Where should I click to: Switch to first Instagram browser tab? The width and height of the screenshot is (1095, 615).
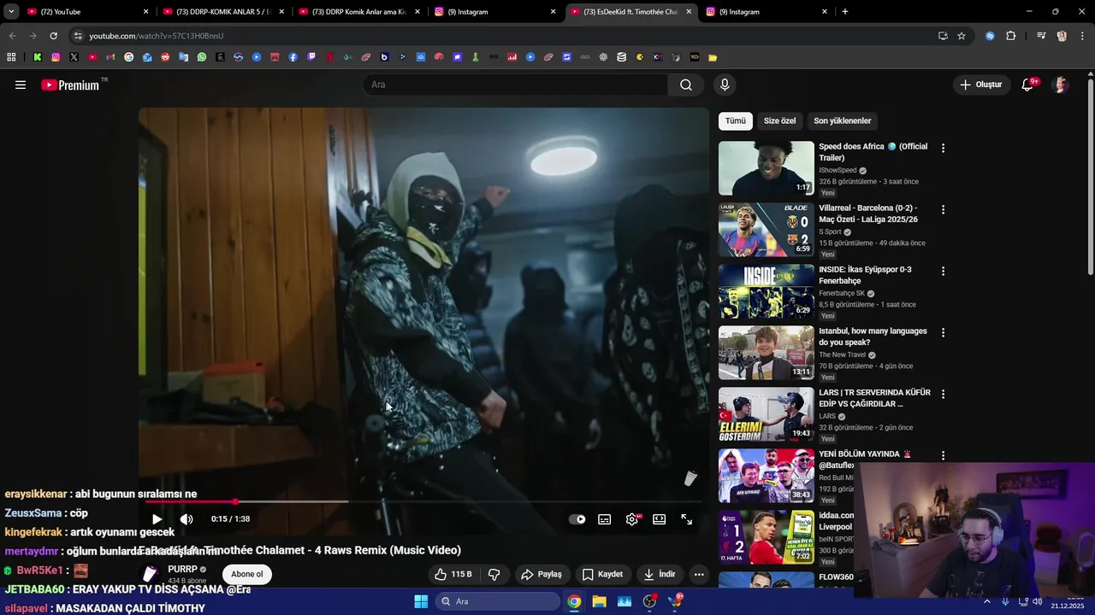[x=494, y=12]
